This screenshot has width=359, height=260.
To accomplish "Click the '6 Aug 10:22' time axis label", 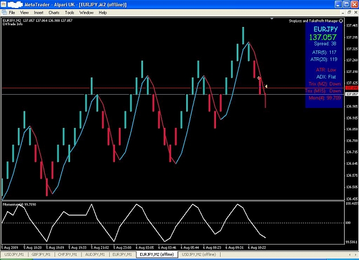I will coord(257,247).
